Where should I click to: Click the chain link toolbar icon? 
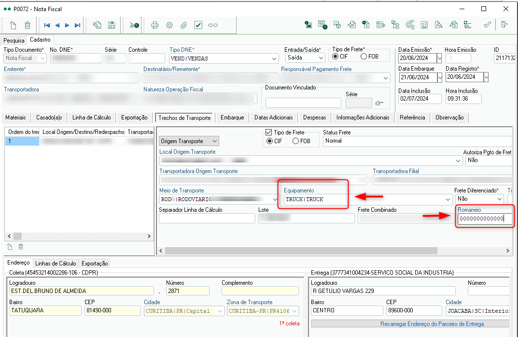coord(213,25)
